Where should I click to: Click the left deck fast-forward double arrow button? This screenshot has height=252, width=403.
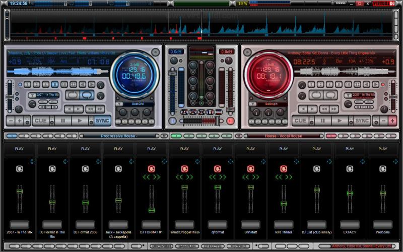[100, 109]
